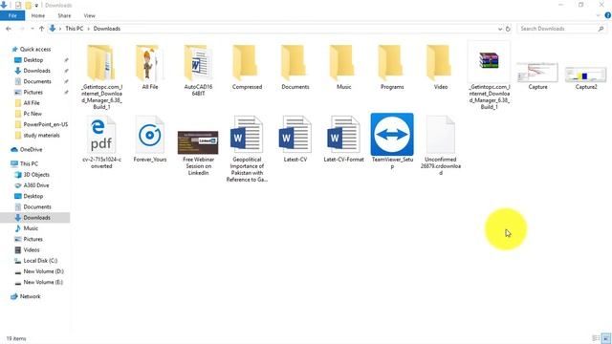This screenshot has height=344, width=612.
Task: Expand the ribbon with the chevron
Action: [x=599, y=15]
